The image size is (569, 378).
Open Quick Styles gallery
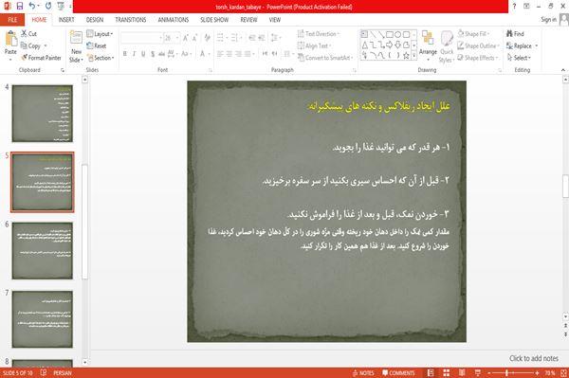coord(447,47)
